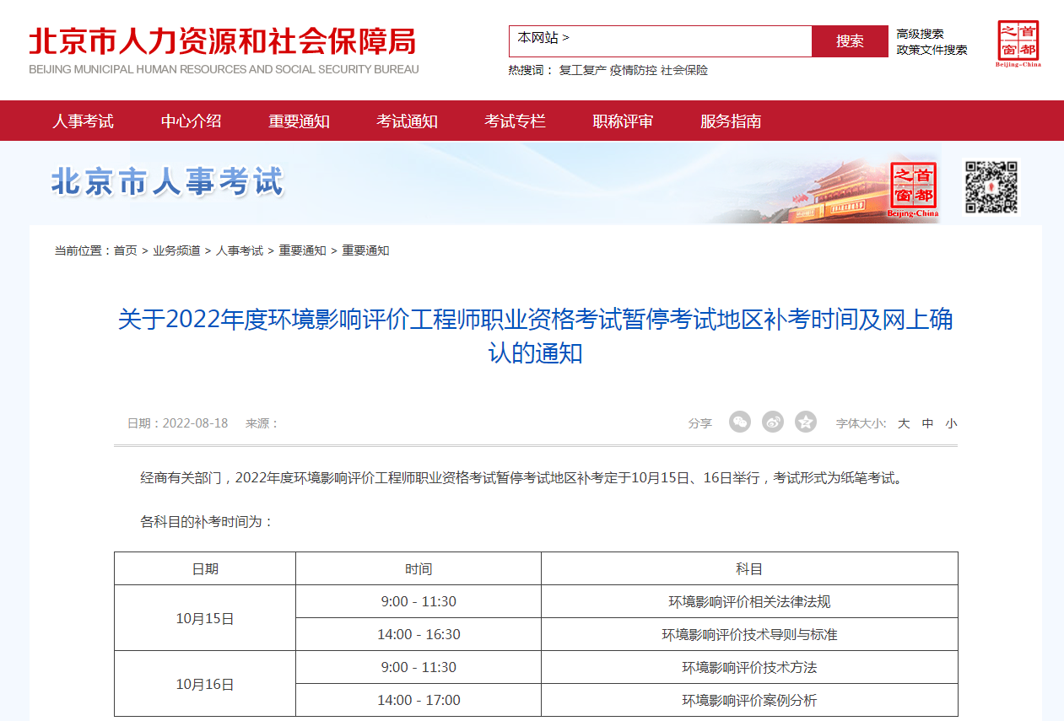Open the 人事考试 navigation menu
The height and width of the screenshot is (721, 1064).
click(x=83, y=121)
